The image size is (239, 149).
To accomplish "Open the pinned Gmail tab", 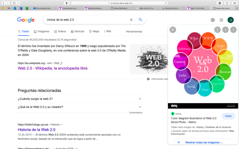I will 9,8.
